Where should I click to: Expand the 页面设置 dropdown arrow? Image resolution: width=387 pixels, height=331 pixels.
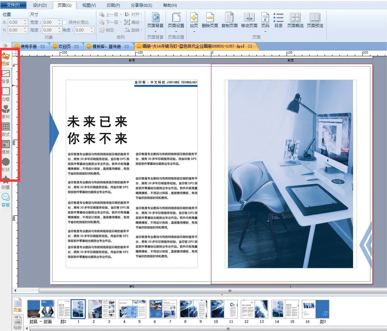click(176, 32)
